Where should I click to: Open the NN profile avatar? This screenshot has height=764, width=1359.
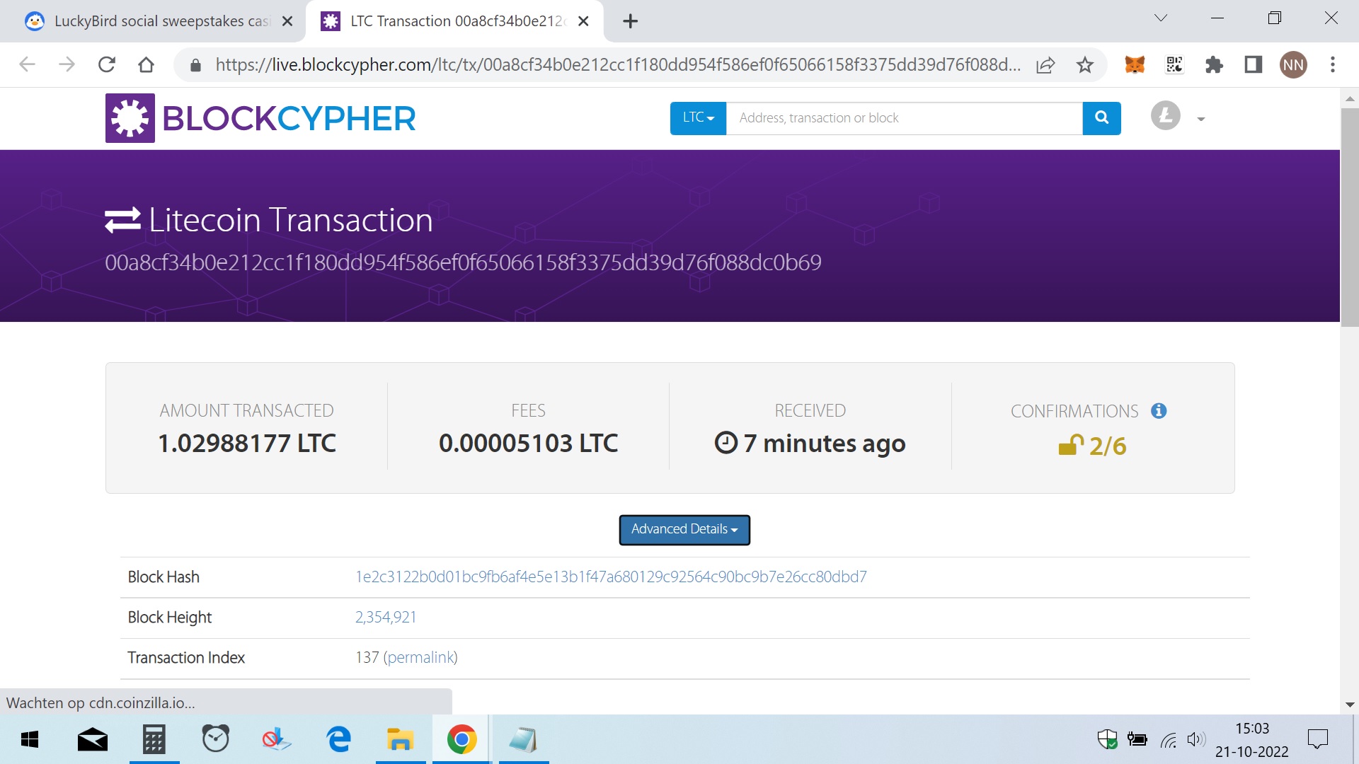pos(1293,65)
